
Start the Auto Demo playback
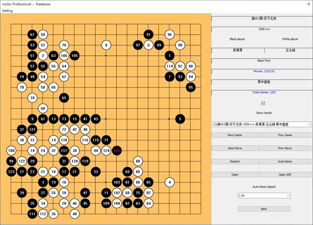point(285,161)
